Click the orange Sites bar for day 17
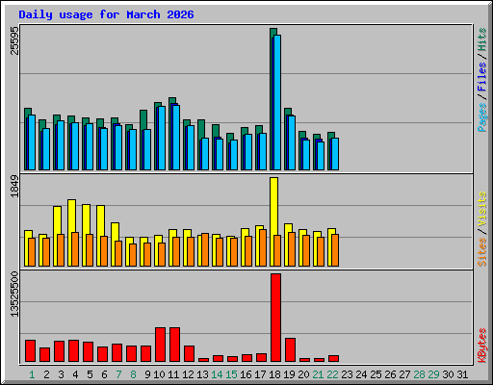Image resolution: width=493 pixels, height=385 pixels. 263,247
